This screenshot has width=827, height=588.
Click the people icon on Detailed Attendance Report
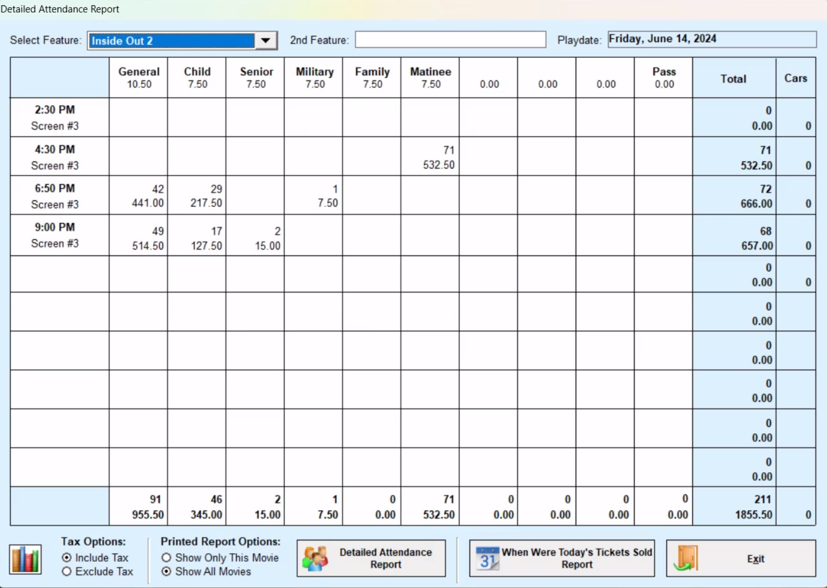pyautogui.click(x=315, y=558)
